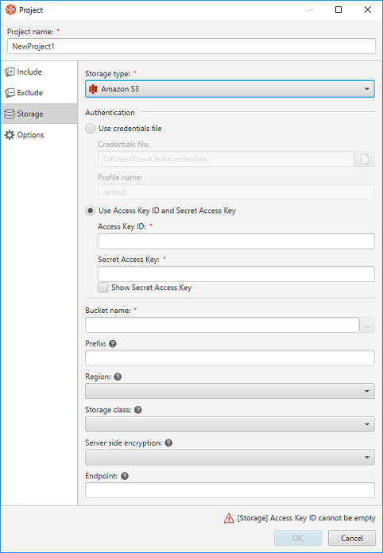Screen dimensions: 383x553
Task: Switch to the Storage tab
Action: click(39, 114)
